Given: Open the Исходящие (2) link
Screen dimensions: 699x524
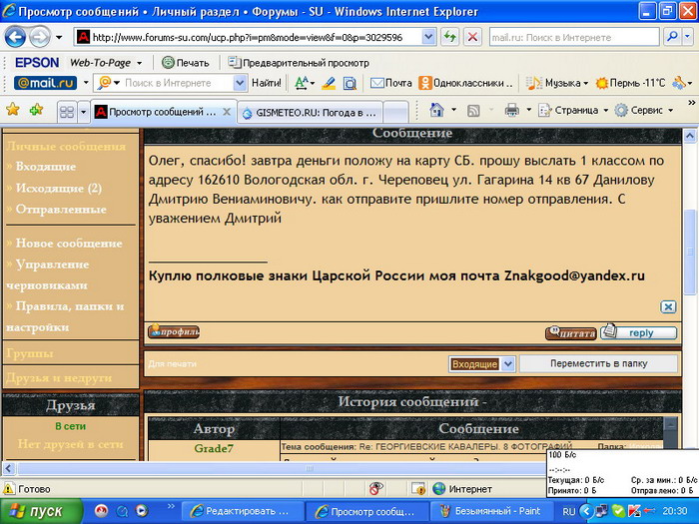Looking at the screenshot, I should [x=58, y=188].
